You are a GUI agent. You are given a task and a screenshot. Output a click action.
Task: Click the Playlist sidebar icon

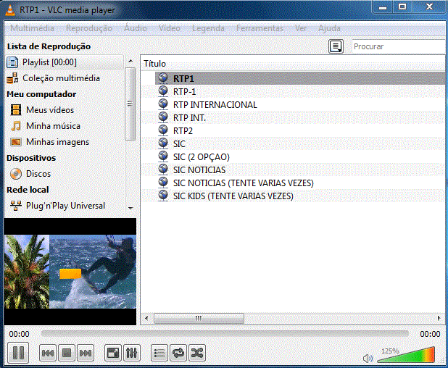pos(12,62)
